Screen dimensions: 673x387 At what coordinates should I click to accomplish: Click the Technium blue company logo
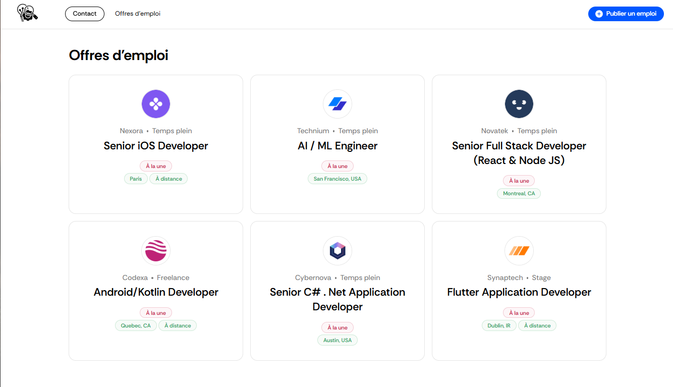pyautogui.click(x=338, y=104)
